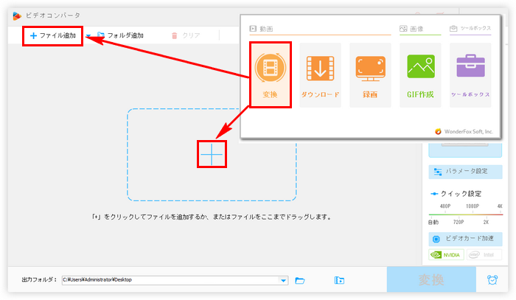Toggle NVIDIA hardware acceleration
516x300 pixels.
444,255
